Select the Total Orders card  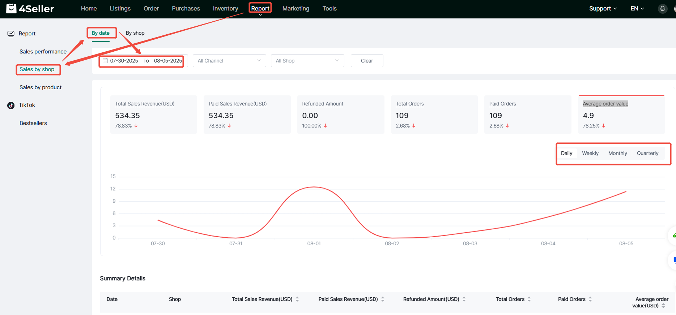tap(434, 115)
